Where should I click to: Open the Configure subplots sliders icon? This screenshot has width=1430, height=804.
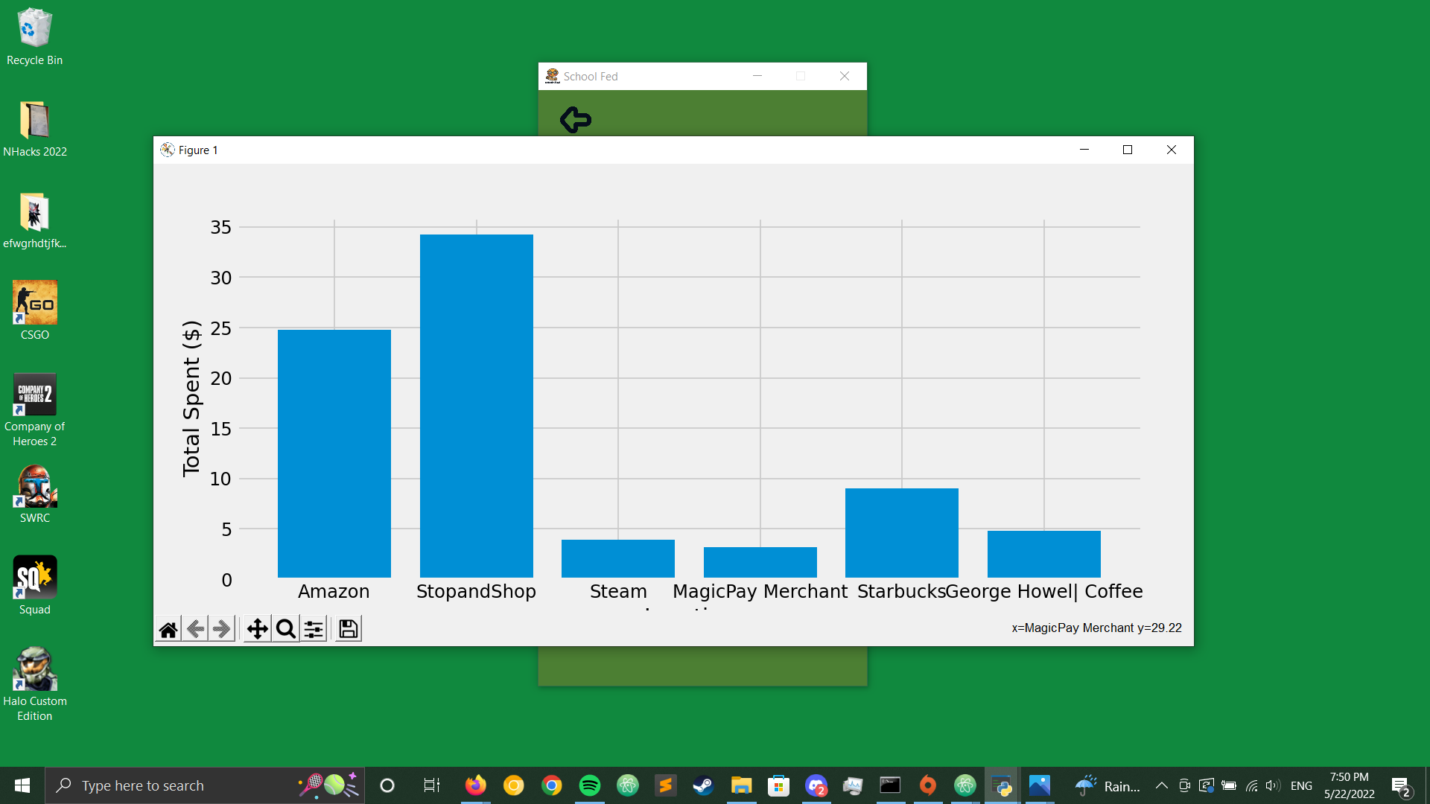point(314,629)
